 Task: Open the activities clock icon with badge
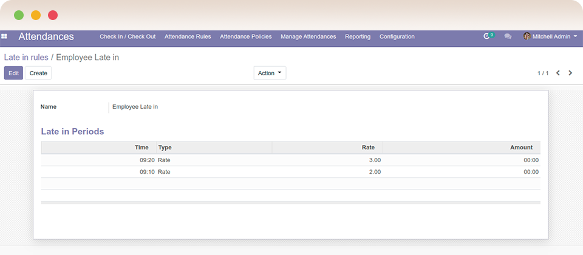[x=488, y=36]
